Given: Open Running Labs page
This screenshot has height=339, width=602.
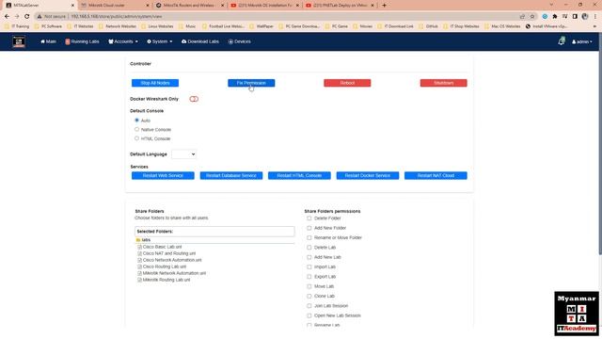Looking at the screenshot, I should tap(82, 41).
